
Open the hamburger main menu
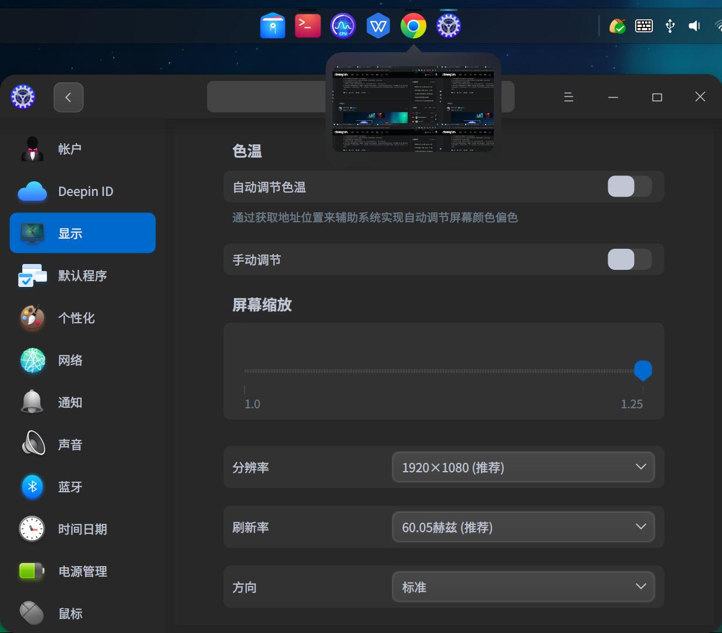(x=568, y=97)
